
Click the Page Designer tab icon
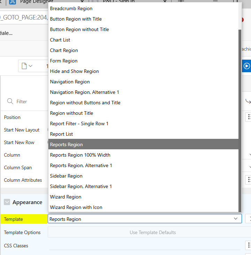point(12,1)
